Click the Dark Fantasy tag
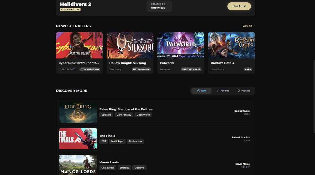Viewport: 315px width, 175px height. (124, 115)
